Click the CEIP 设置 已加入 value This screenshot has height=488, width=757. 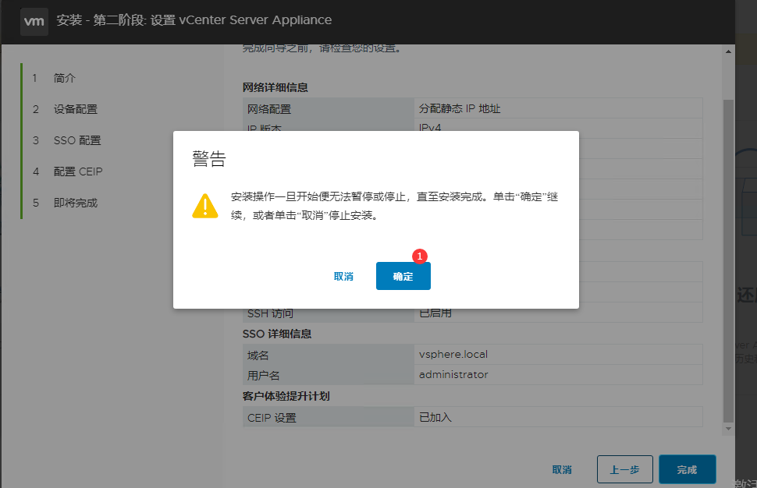[435, 417]
